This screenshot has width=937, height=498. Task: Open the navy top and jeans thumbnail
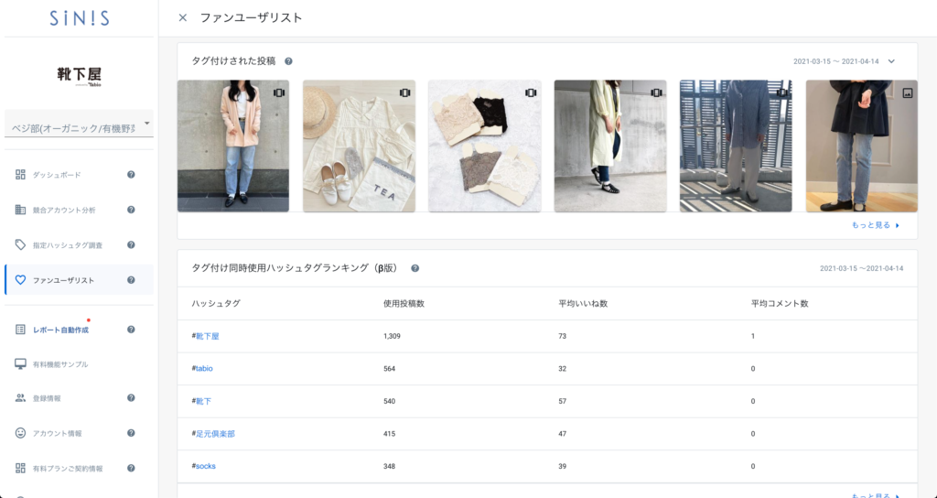pos(862,146)
